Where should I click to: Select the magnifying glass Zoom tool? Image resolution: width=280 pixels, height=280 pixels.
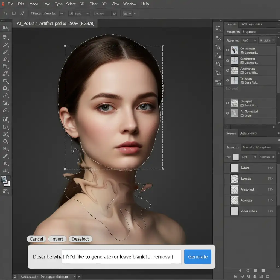point(5,142)
